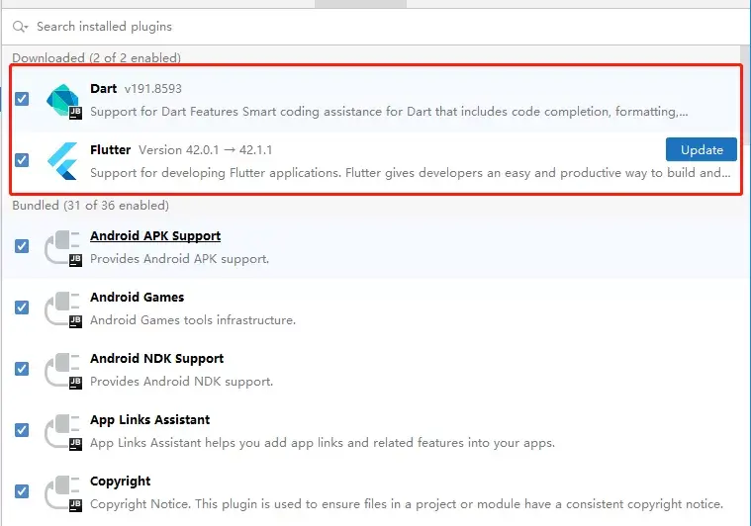Uncheck the Copyright plugin checkbox
The height and width of the screenshot is (526, 751).
(22, 491)
